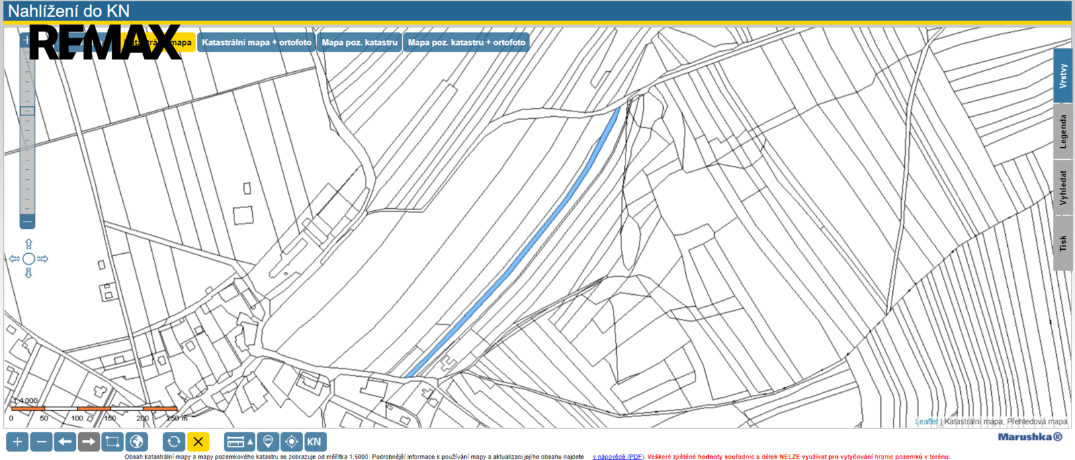Expand the Legenda side panel
Image resolution: width=1075 pixels, height=460 pixels.
pyautogui.click(x=1062, y=132)
